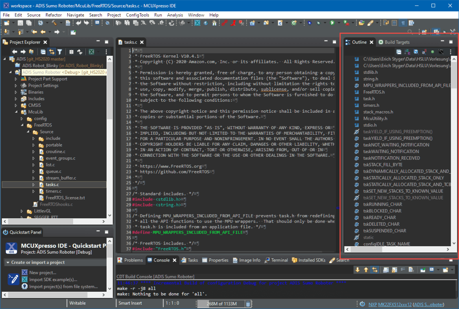Screen dimensions: 459x309
Task: Collapse all nodes in Project Explorer toolbar
Action: 43,52
